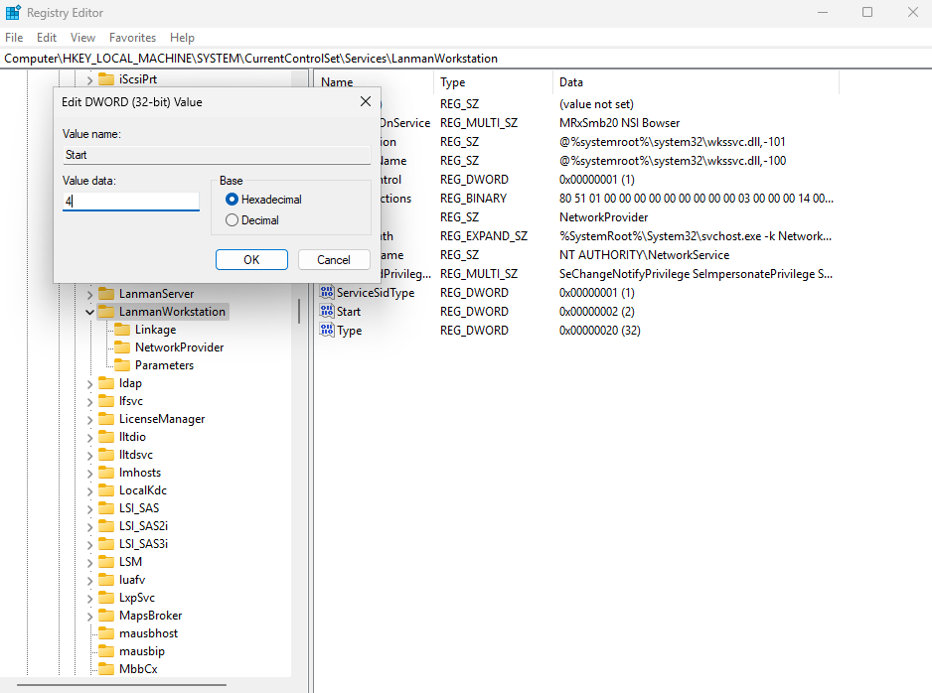Click the ldap folder icon
This screenshot has height=693, width=932.
[x=106, y=383]
